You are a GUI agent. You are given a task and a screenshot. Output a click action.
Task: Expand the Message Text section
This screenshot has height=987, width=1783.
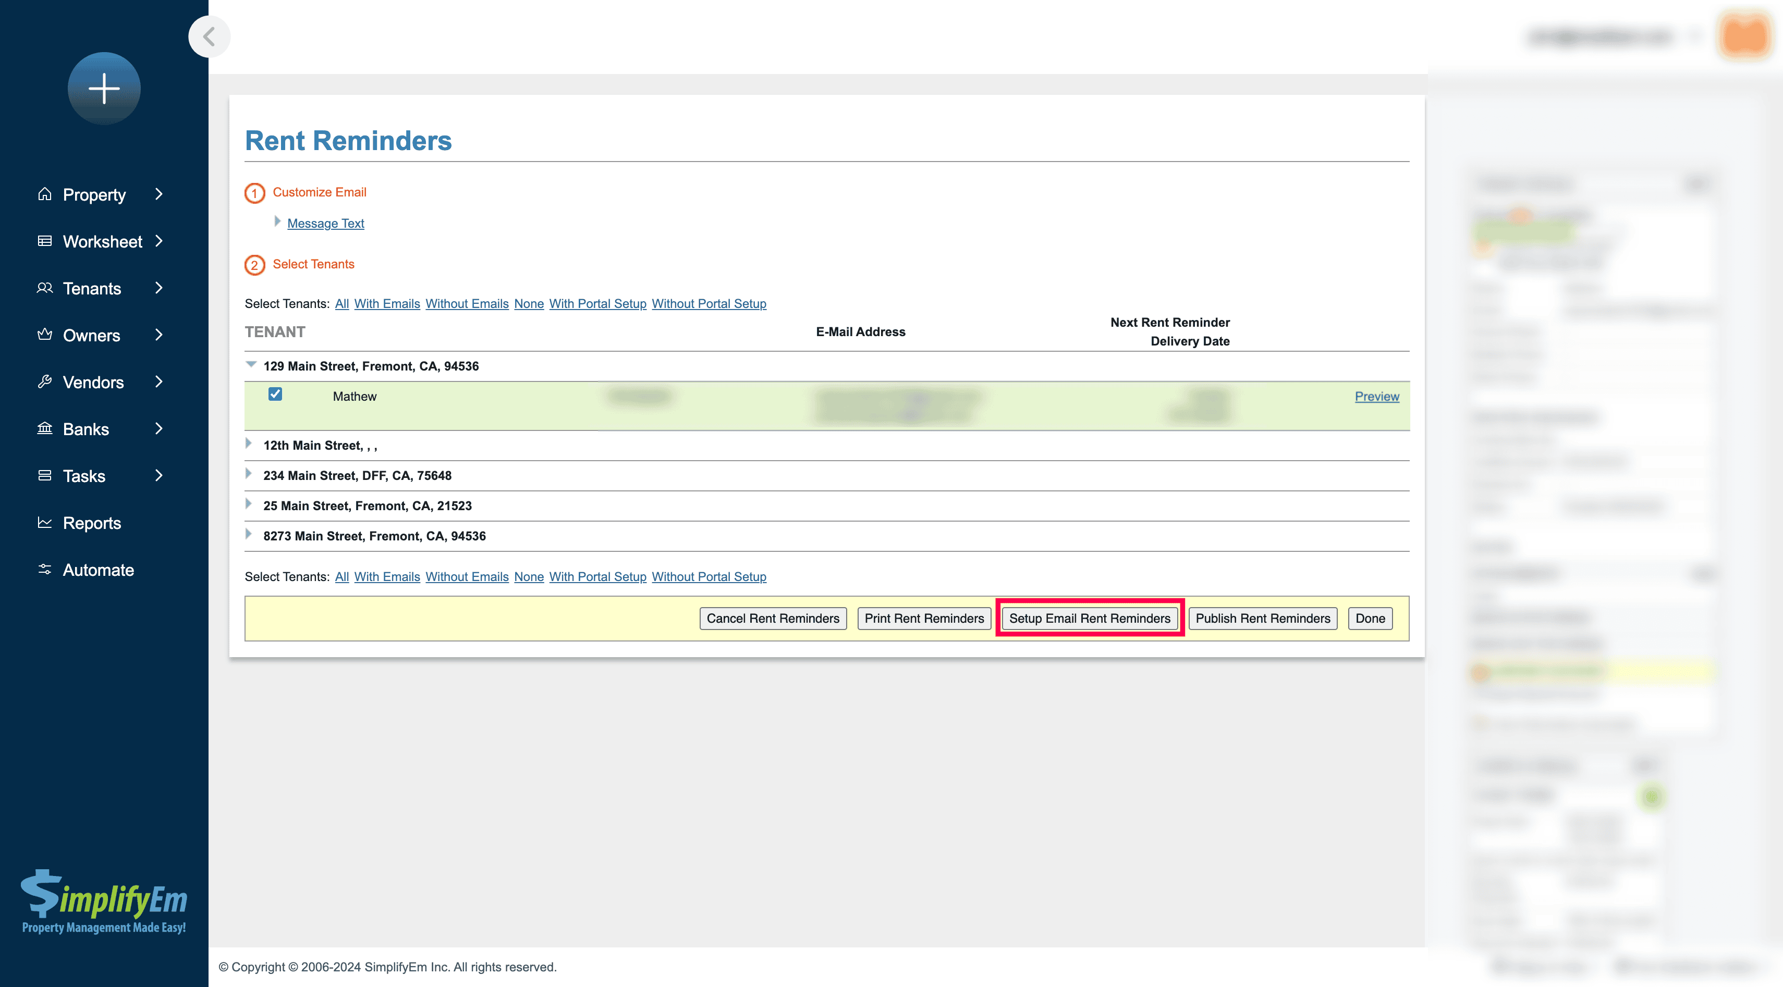325,224
